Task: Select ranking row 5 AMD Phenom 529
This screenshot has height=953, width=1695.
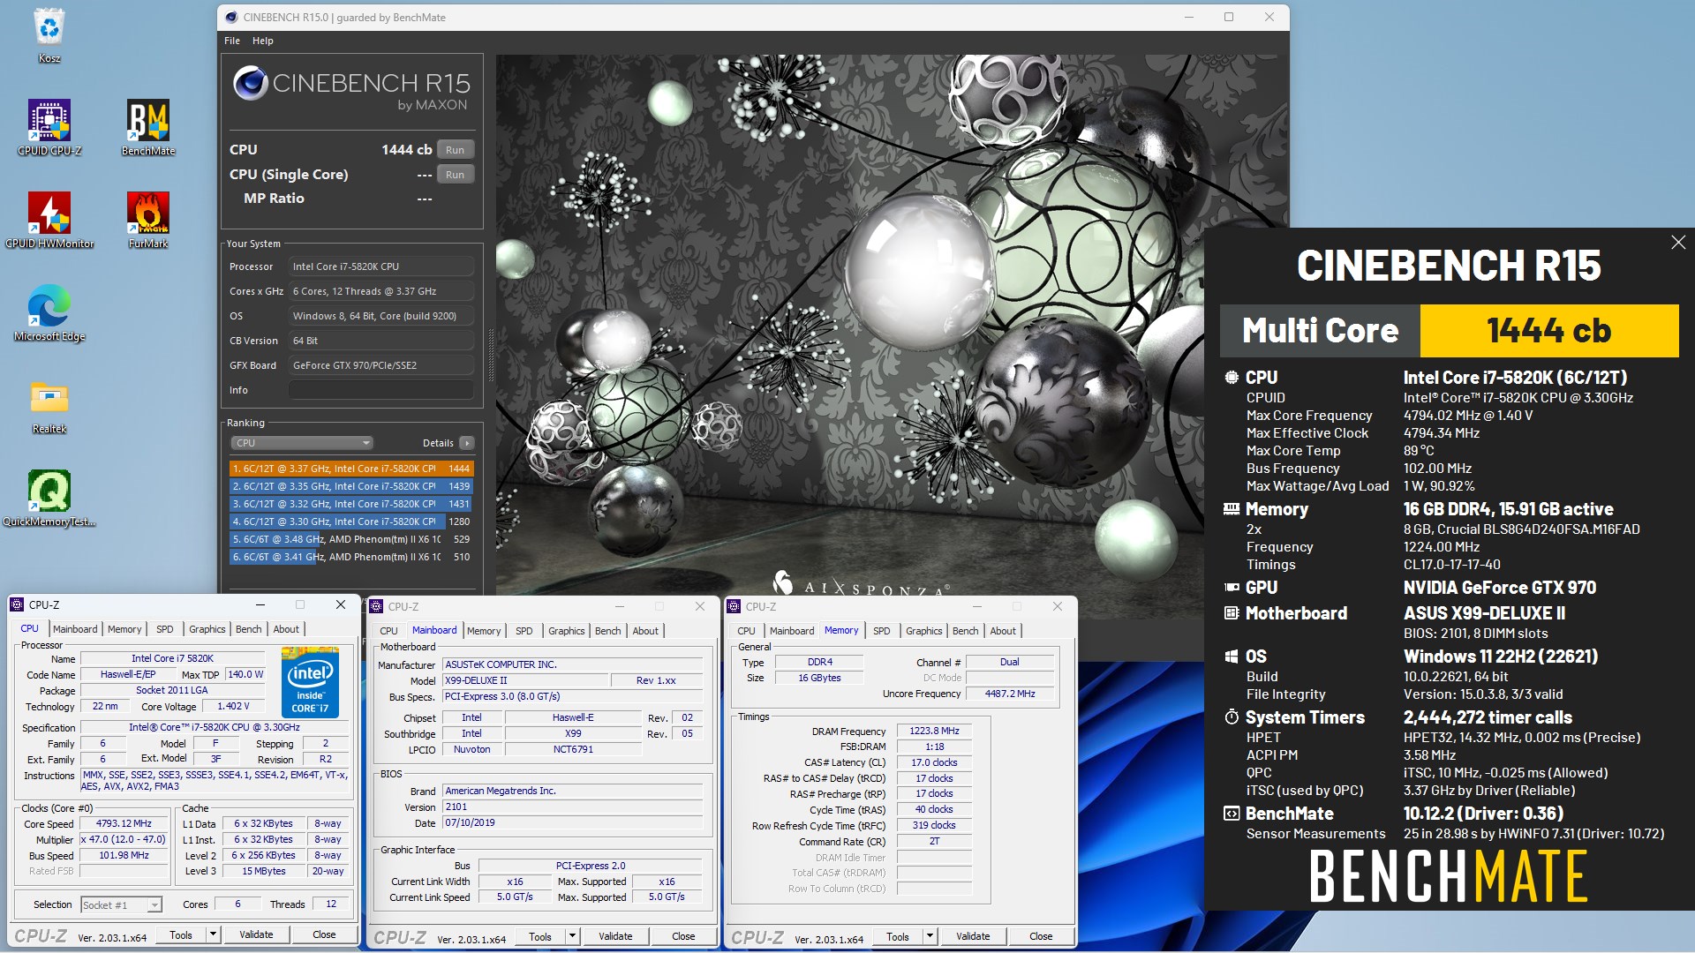Action: tap(351, 539)
